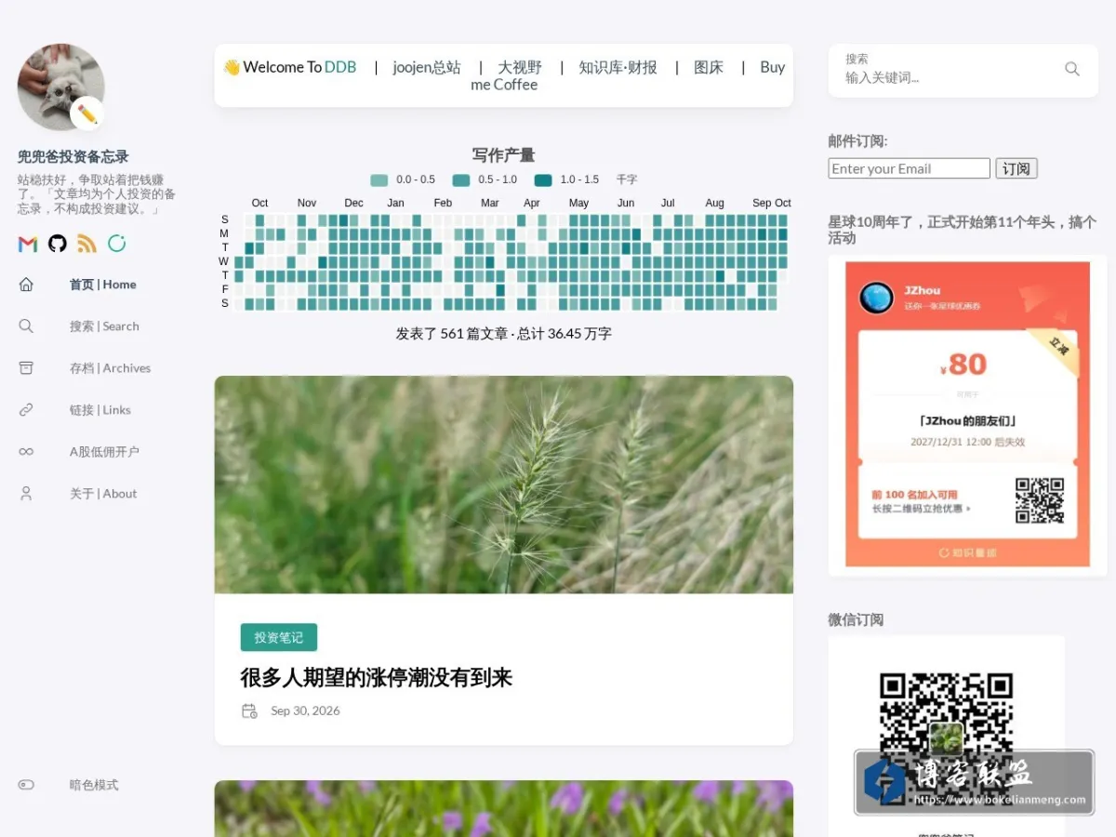
Task: Click the green circle social icon
Action: pos(117,244)
